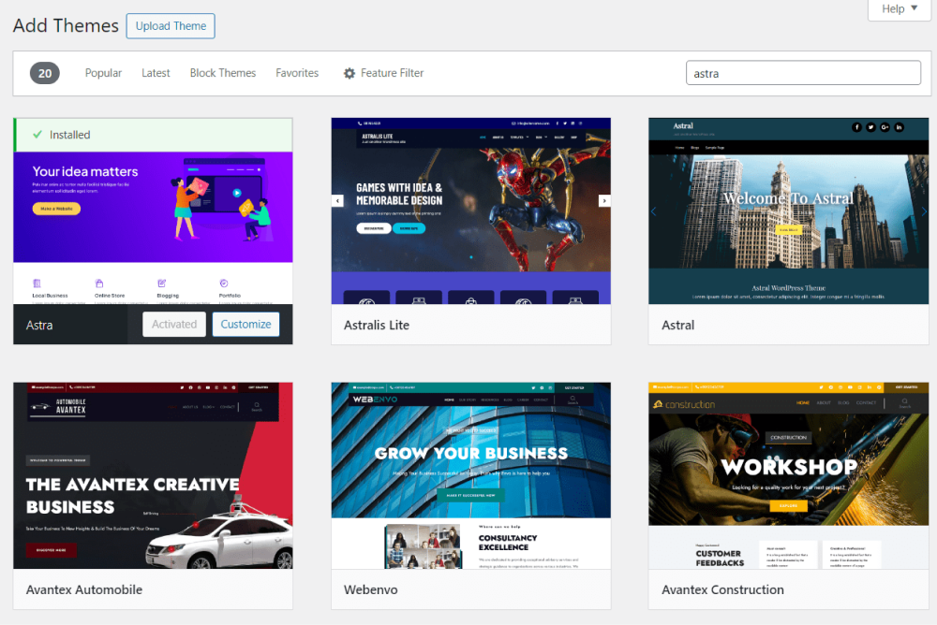Click the Add Themes page heading

click(66, 25)
